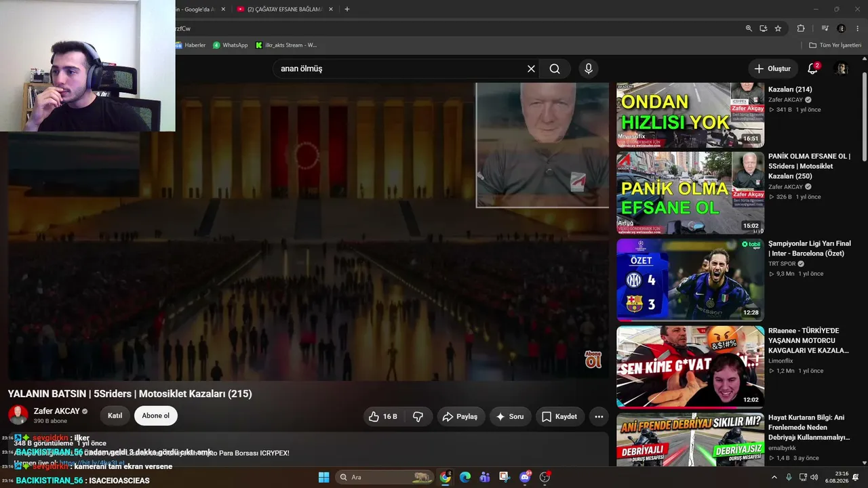Switch to the ÇAĞATAY EFSANE YouTube tab
Image resolution: width=868 pixels, height=488 pixels.
click(x=285, y=9)
